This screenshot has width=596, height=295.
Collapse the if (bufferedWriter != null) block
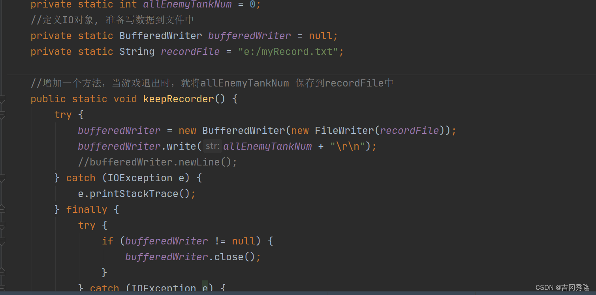pyautogui.click(x=2, y=241)
